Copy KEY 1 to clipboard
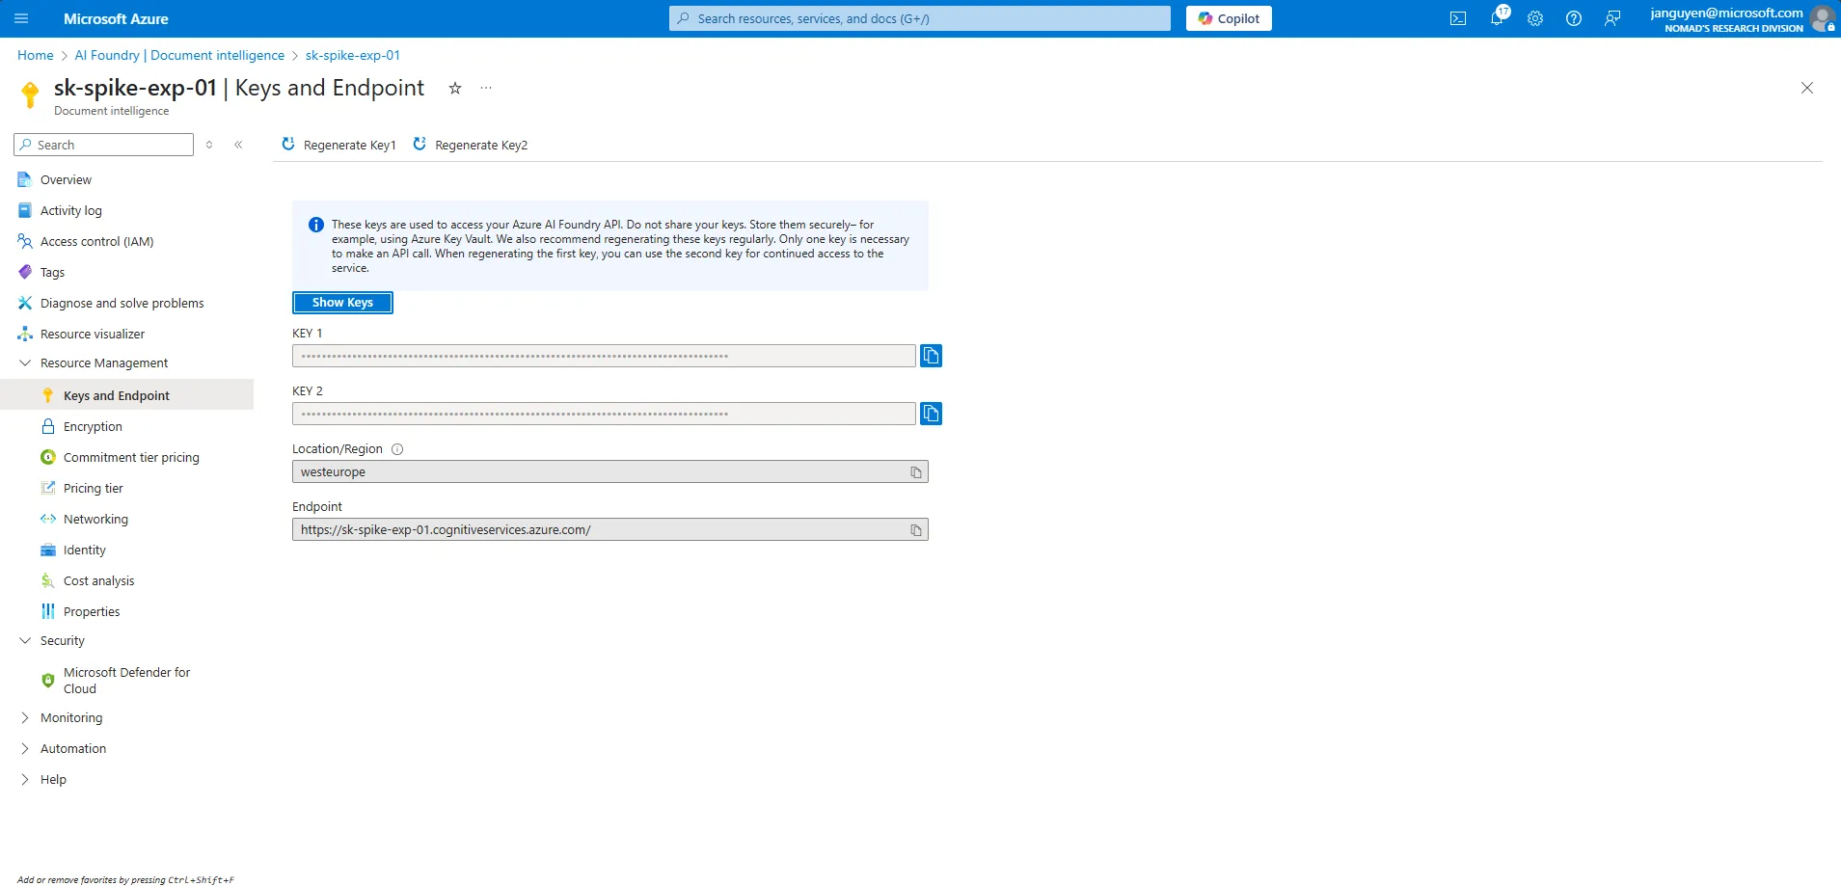 pyautogui.click(x=931, y=356)
